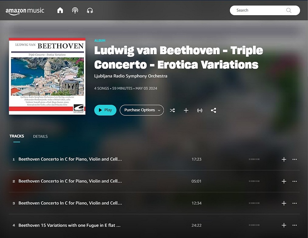Add album to library with plus icon
308x238 pixels.
186,110
